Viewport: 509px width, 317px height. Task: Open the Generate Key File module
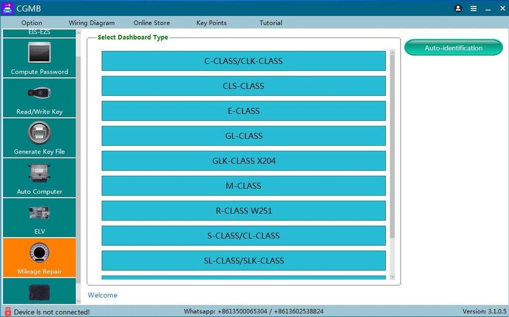tap(39, 138)
